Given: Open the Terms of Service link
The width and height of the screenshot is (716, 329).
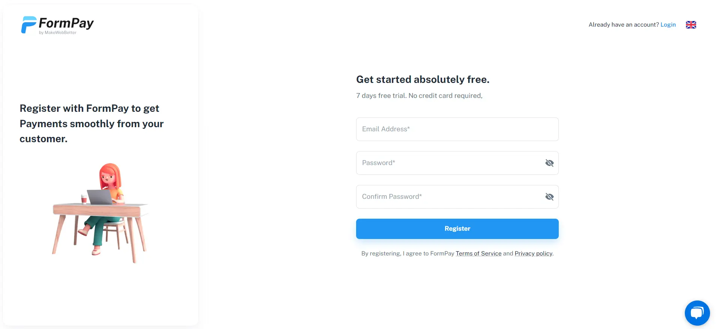Looking at the screenshot, I should 478,253.
